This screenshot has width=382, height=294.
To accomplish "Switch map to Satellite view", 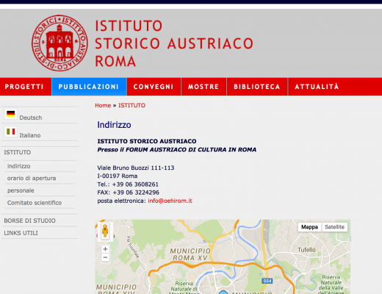I will pos(334,227).
